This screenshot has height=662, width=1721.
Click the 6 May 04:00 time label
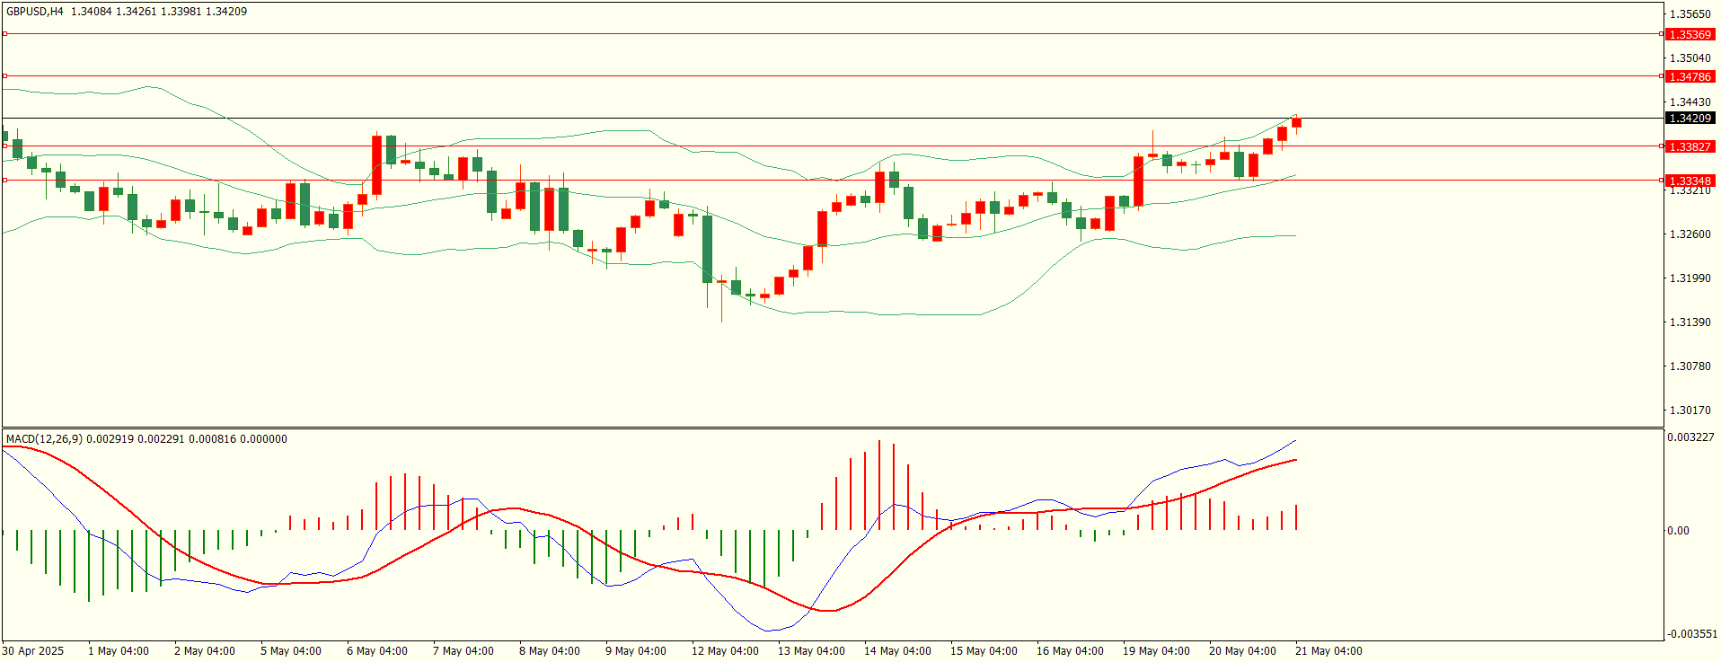377,651
